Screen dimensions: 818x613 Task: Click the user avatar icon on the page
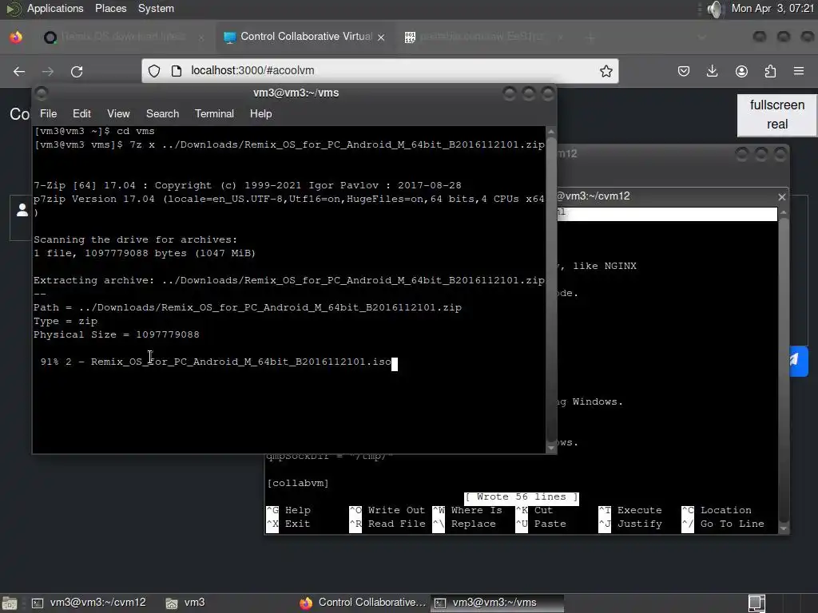pos(22,210)
